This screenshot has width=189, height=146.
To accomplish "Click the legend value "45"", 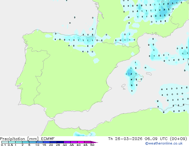I will (85, 145).
